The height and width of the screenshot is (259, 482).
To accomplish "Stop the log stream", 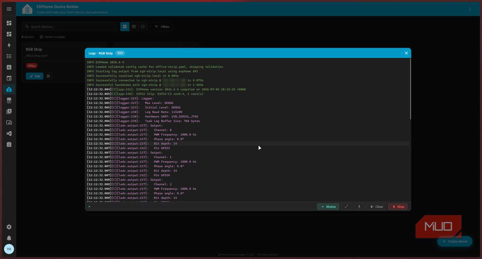I will [x=398, y=207].
